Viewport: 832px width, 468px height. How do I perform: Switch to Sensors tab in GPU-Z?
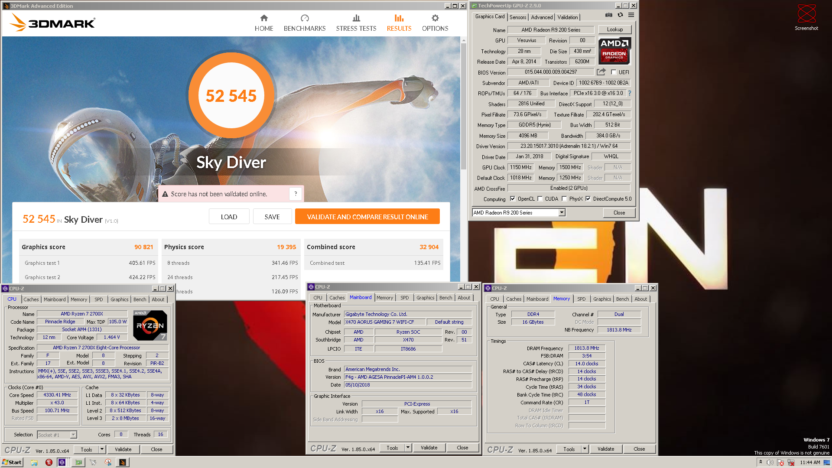(x=518, y=17)
